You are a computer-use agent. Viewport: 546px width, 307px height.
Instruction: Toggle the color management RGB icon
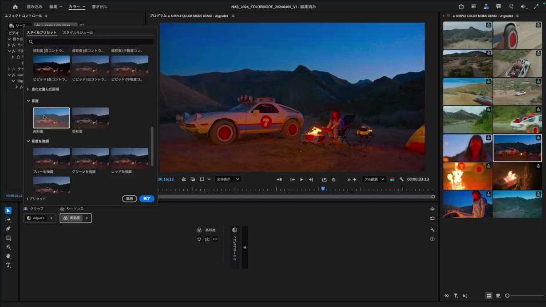[392, 179]
